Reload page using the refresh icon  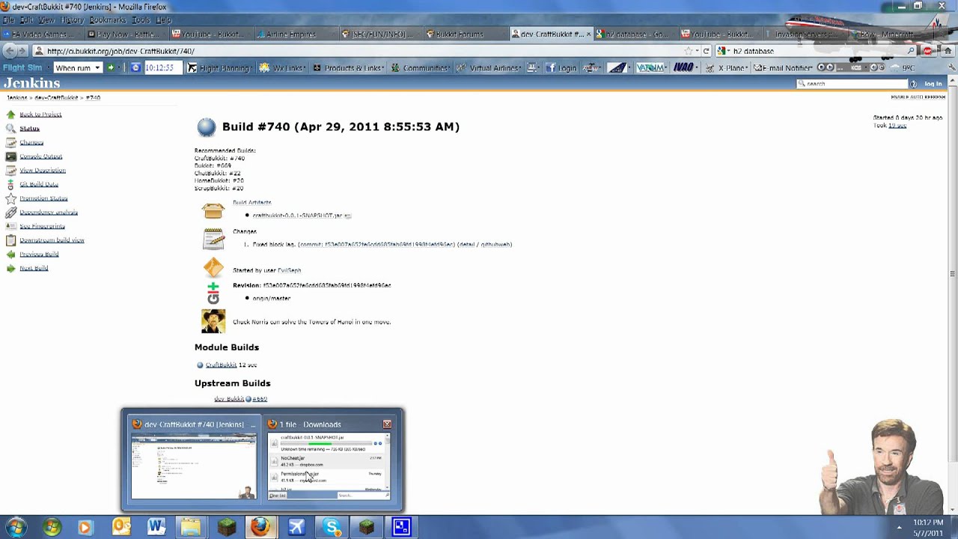706,51
